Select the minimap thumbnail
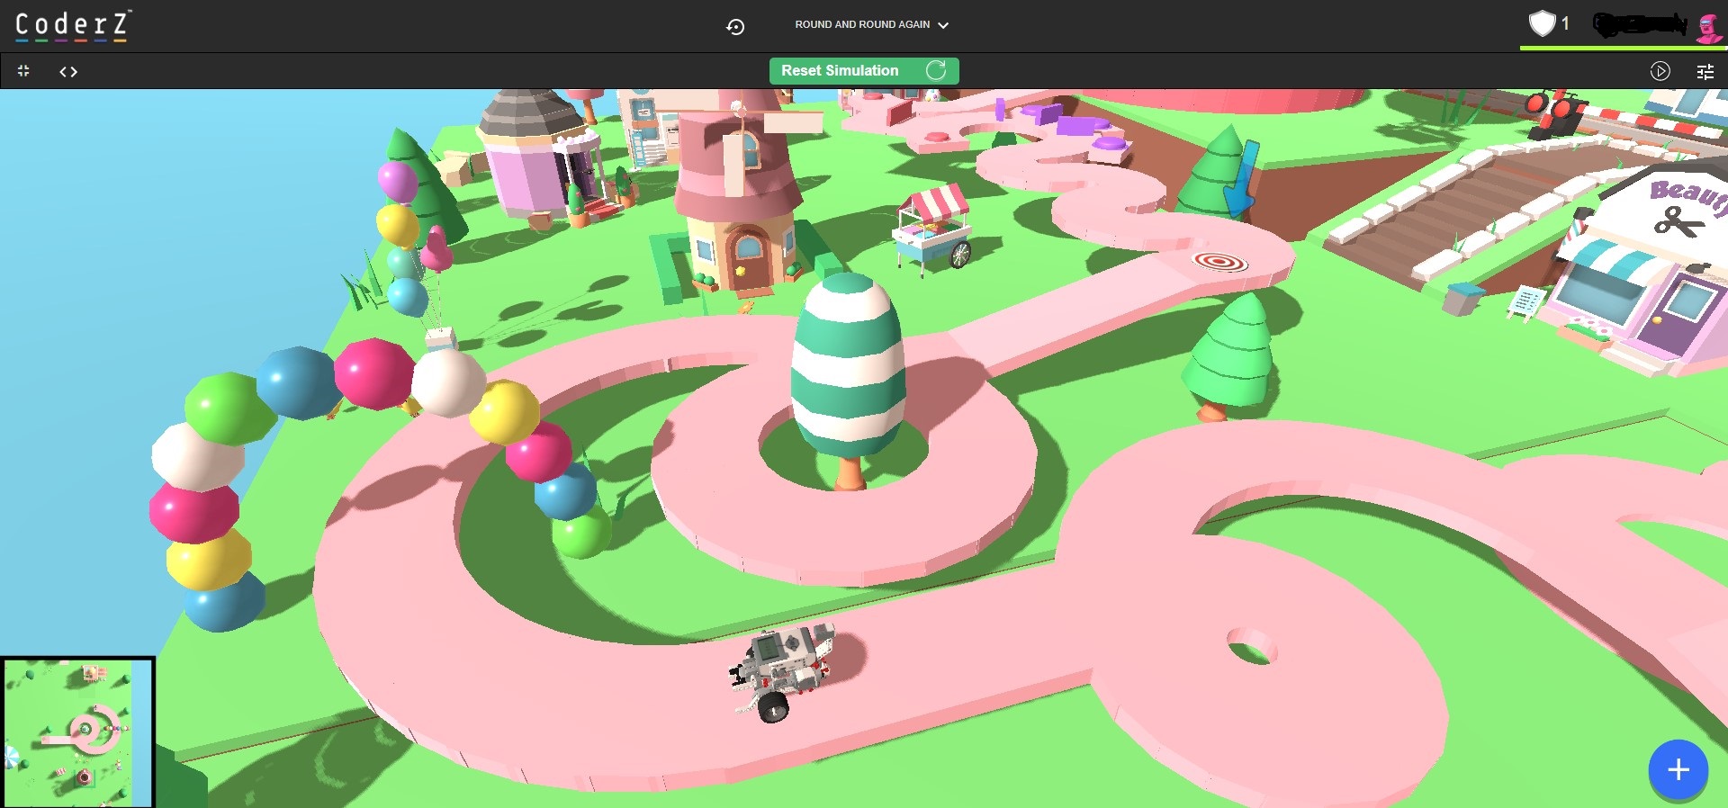The height and width of the screenshot is (808, 1728). (77, 732)
